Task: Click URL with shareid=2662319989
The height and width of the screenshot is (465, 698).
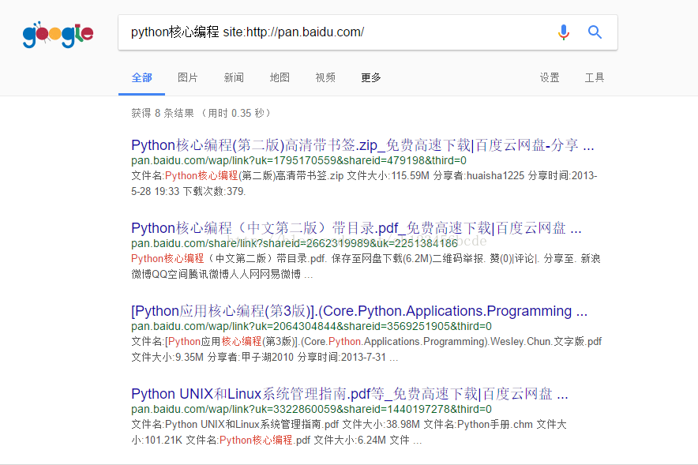Action: (295, 243)
